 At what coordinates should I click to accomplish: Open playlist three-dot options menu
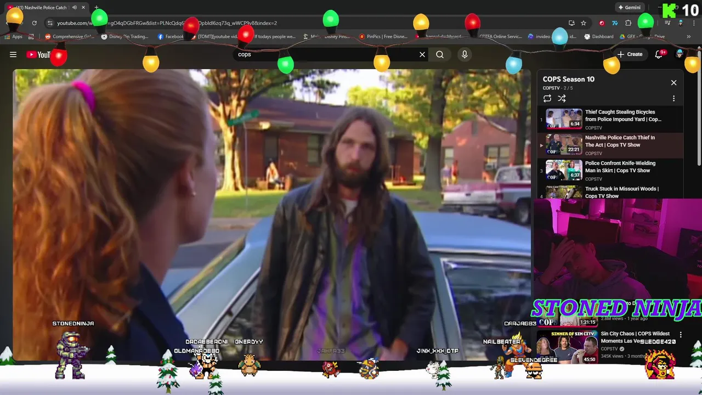pos(673,99)
